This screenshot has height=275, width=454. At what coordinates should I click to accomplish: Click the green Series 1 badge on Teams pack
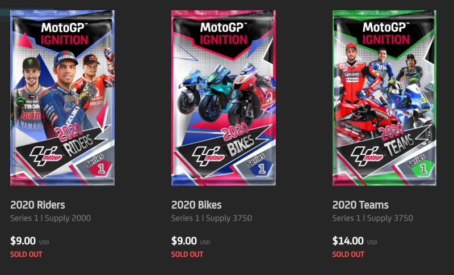(x=423, y=168)
